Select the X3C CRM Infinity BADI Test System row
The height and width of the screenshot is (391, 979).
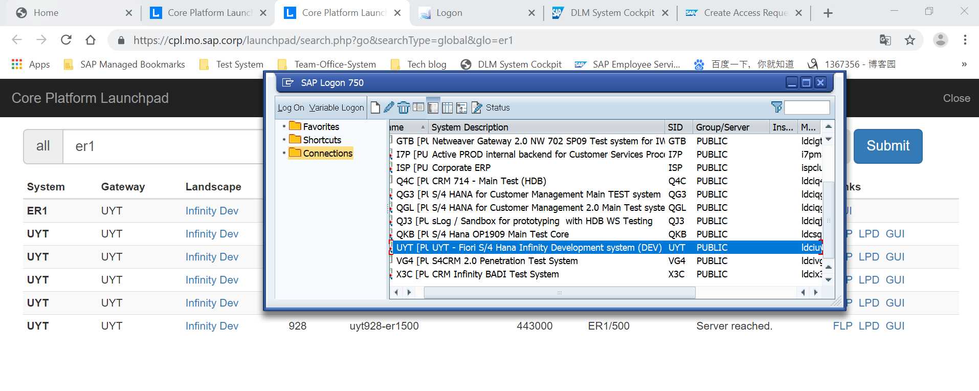pos(606,274)
